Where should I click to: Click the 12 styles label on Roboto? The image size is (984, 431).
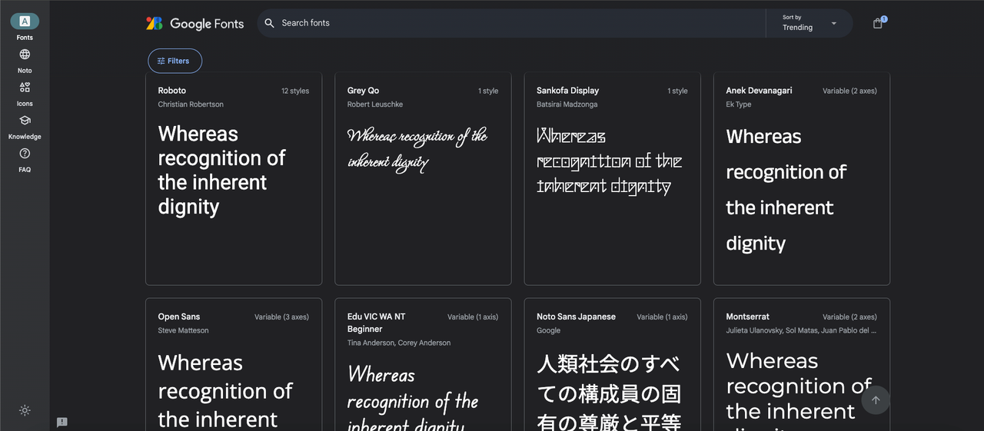coord(295,91)
